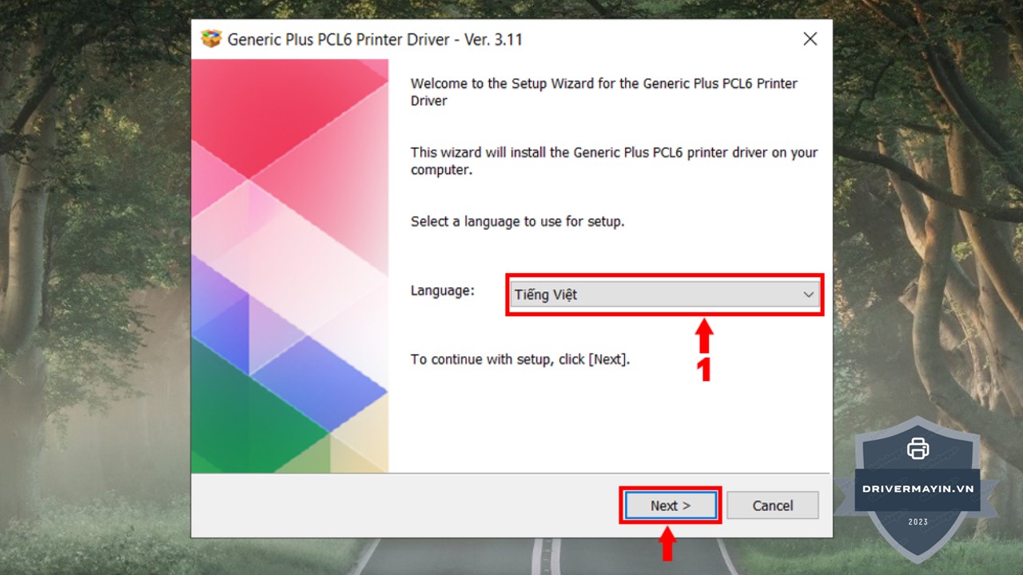Expand the language list using chevron arrow
The height and width of the screenshot is (575, 1023).
coord(808,295)
